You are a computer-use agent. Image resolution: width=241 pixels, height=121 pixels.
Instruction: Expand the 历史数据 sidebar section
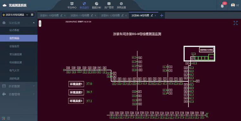19,86
